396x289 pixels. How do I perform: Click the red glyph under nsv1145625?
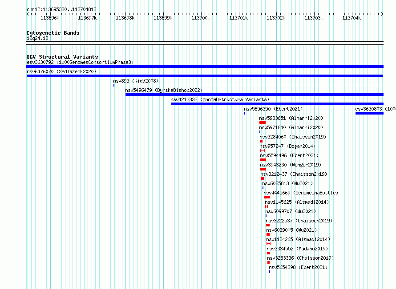(x=267, y=206)
